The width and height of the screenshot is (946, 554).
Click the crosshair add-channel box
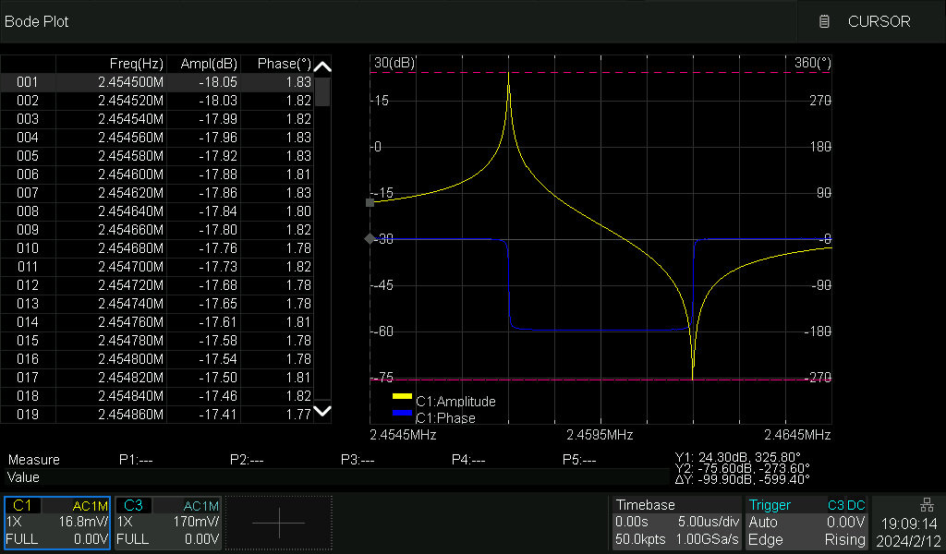pos(278,524)
